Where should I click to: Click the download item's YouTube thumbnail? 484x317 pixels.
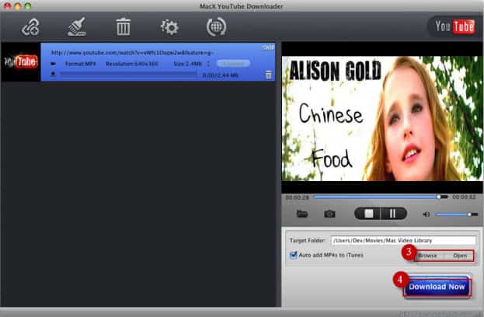21,62
